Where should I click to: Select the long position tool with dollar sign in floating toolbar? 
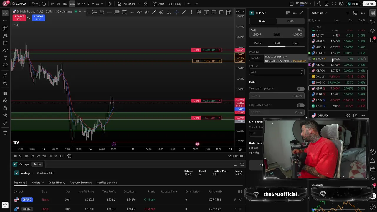click(x=199, y=12)
